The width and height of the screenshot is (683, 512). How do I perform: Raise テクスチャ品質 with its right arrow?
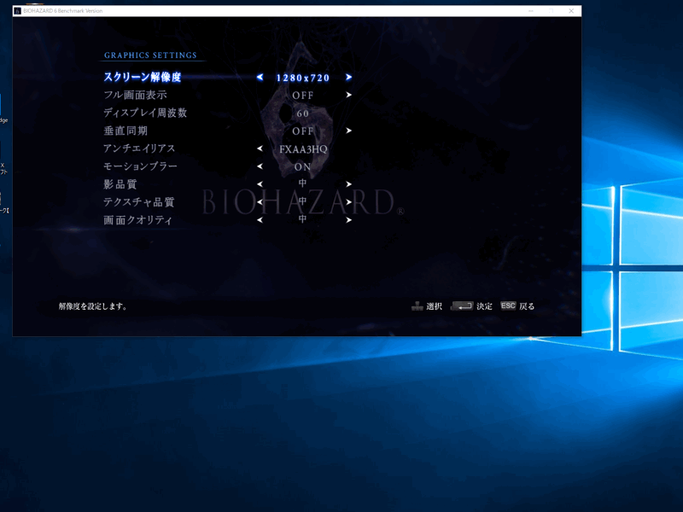click(348, 202)
